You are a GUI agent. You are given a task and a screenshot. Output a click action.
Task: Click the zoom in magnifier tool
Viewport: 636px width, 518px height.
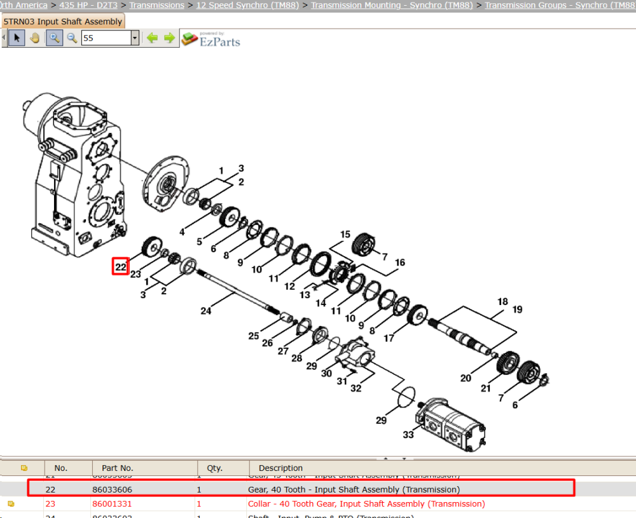click(54, 38)
